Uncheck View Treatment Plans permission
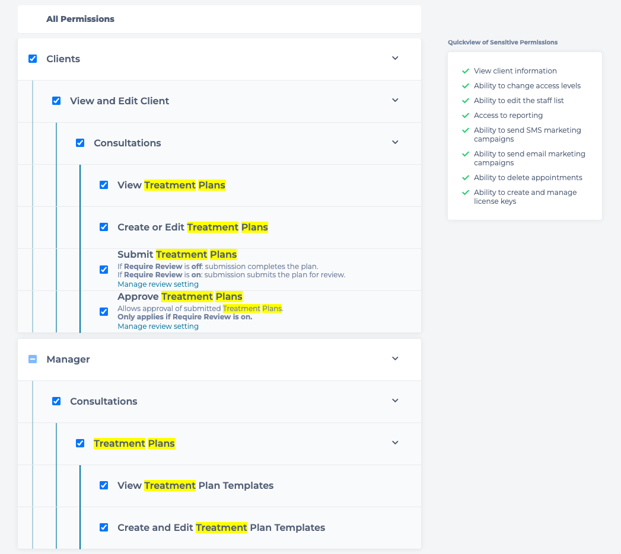This screenshot has width=621, height=554. (x=104, y=185)
